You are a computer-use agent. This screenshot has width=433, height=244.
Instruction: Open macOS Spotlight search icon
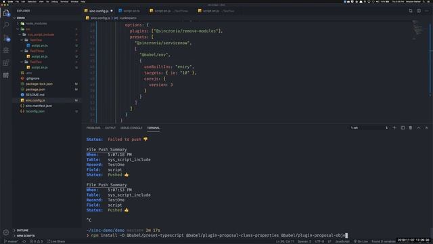[x=424, y=1]
